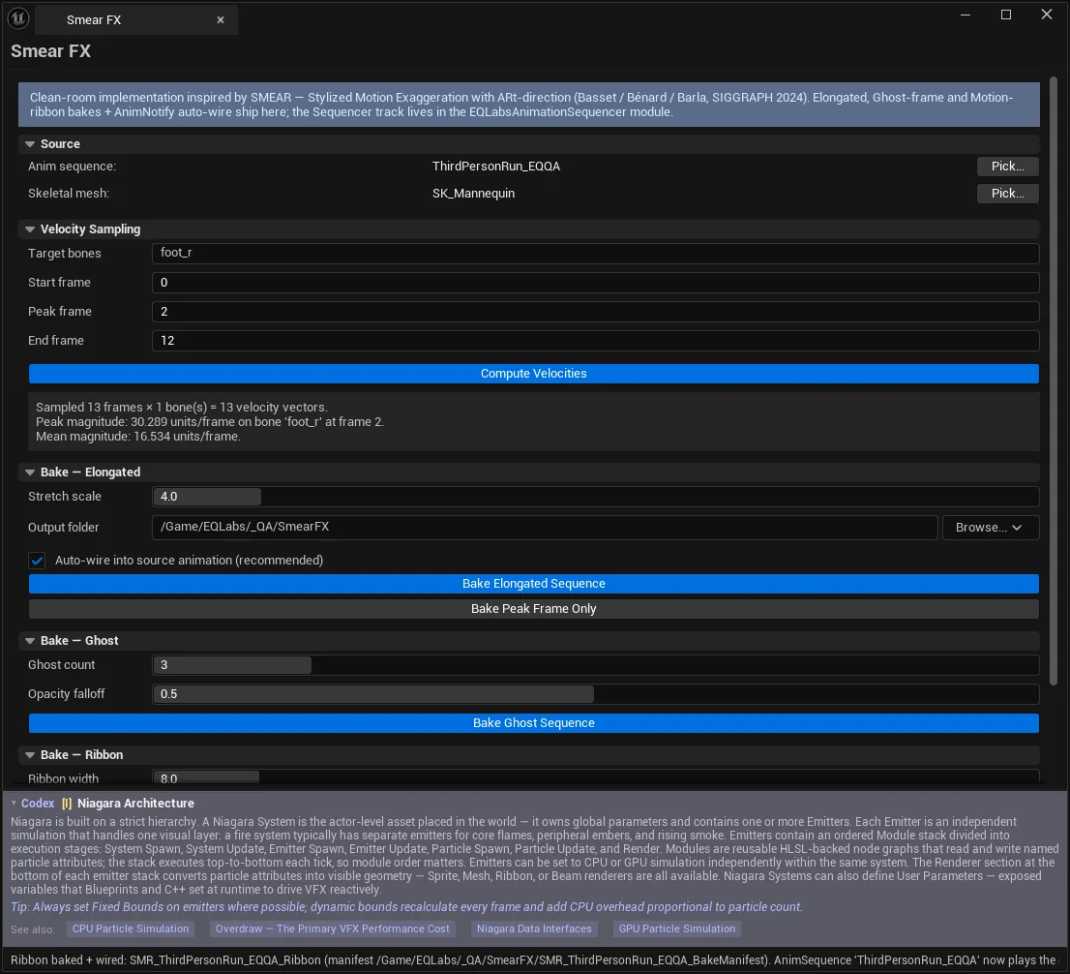The image size is (1070, 974).
Task: Click the 'Ribbon baked + wired' status message
Action: tap(534, 960)
